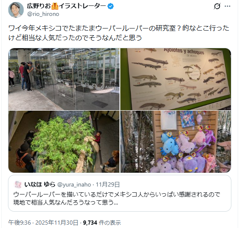Open いなほ ゆら's small avatar
Screen dimensions: 244x228
pyautogui.click(x=18, y=184)
